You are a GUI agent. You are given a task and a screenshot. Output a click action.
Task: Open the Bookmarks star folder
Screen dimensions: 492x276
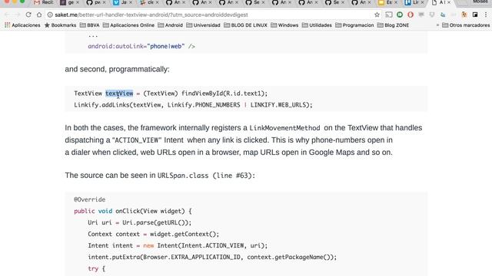click(x=60, y=25)
